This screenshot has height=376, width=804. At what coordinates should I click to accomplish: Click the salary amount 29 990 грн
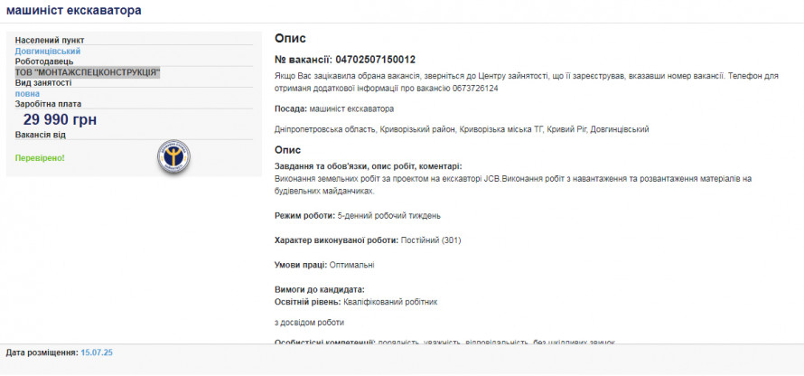60,120
